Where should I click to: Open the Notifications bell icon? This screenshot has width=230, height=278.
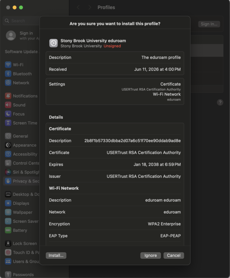(x=8, y=96)
